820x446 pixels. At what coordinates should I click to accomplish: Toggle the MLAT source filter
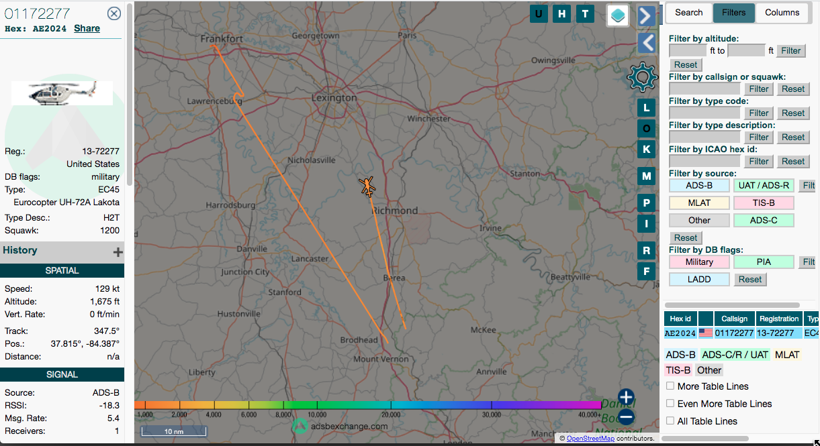point(699,203)
